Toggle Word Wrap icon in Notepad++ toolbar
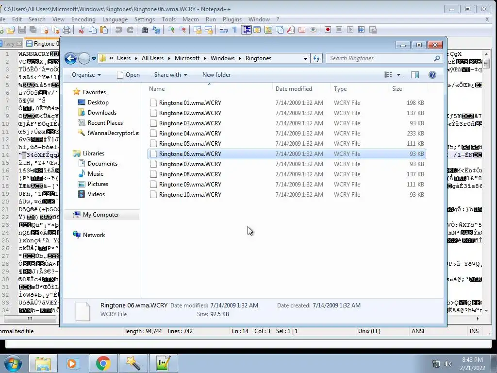This screenshot has width=497, height=373. click(224, 30)
